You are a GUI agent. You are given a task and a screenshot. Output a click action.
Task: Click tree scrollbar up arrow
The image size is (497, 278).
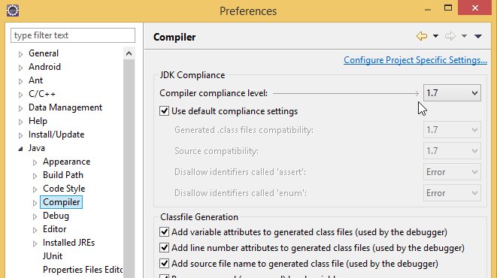click(x=129, y=53)
